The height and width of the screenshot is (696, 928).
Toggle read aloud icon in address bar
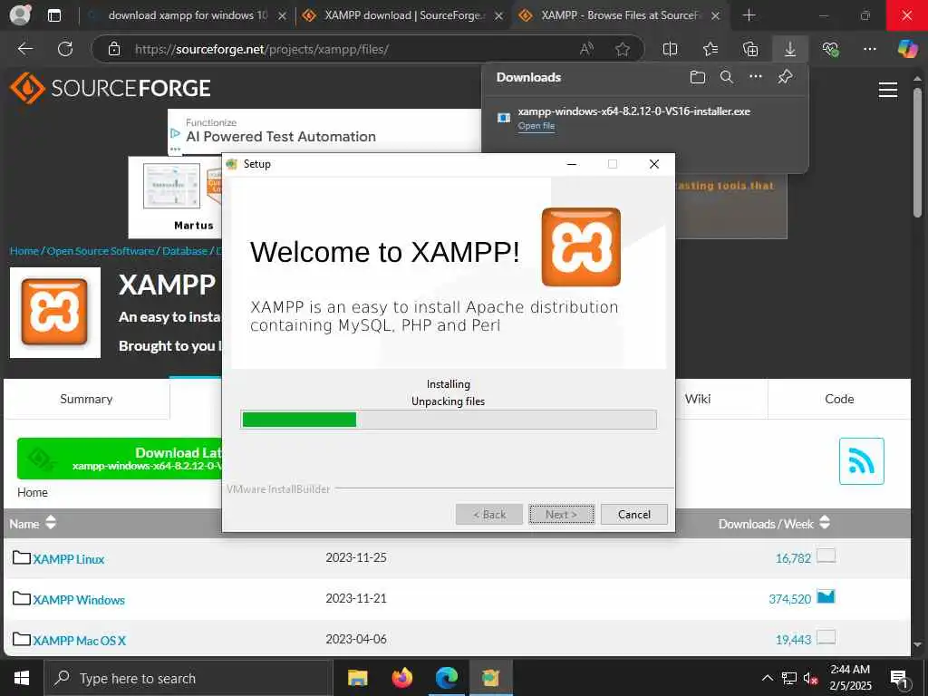coord(586,49)
